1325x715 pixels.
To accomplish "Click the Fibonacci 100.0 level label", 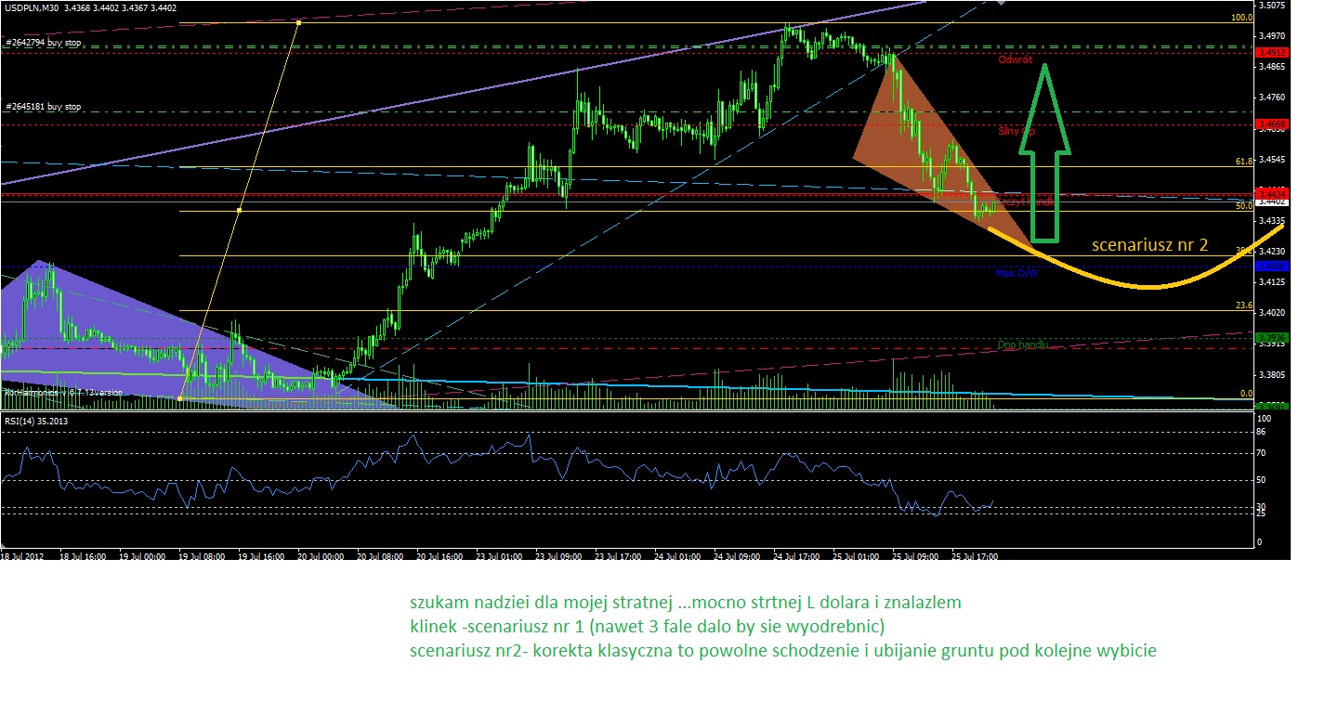I will tap(1241, 17).
